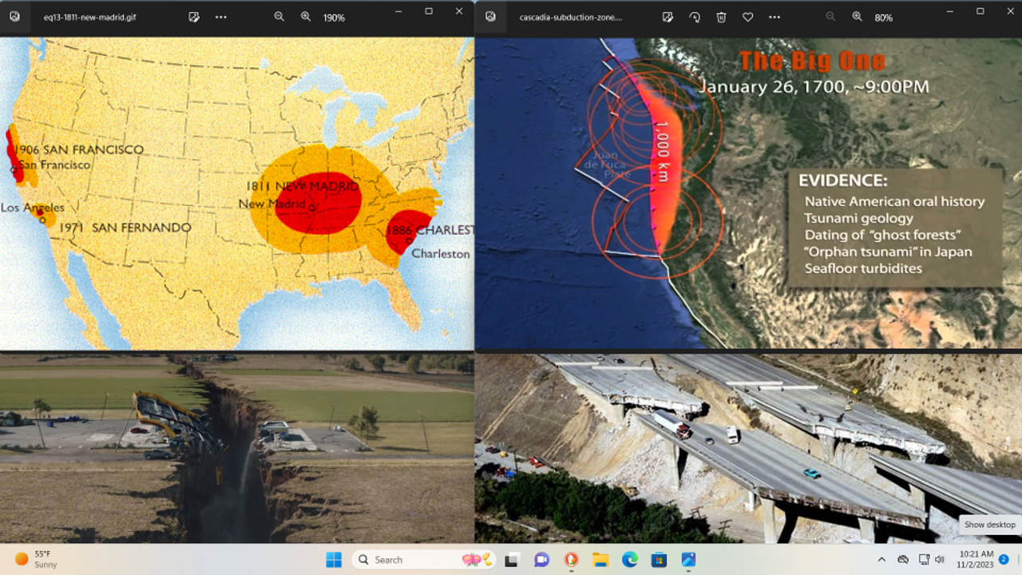Zoom in on the 80% Cascadia image
Screen dimensions: 1022x575
[857, 17]
